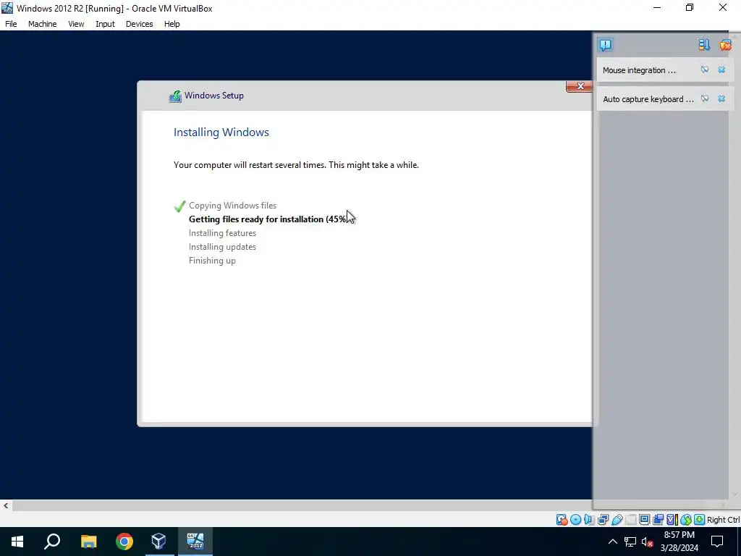Close the Windows Setup dialog

click(x=580, y=86)
